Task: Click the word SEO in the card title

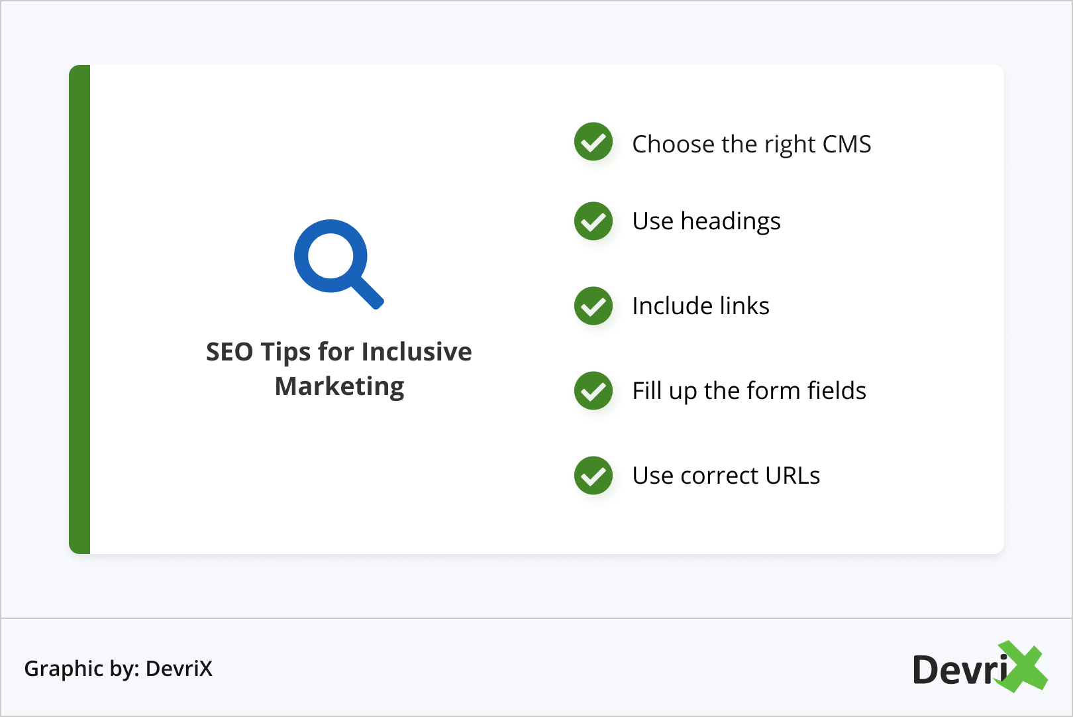Action: (229, 352)
